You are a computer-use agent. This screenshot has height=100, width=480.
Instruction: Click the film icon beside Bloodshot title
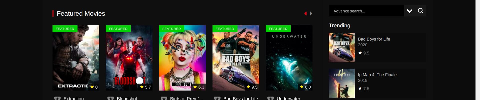click(x=111, y=99)
